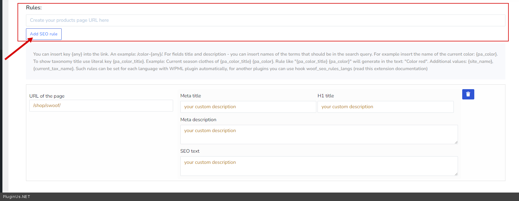Open the PluginUs.NET footer link
This screenshot has height=201, width=519.
point(17,197)
